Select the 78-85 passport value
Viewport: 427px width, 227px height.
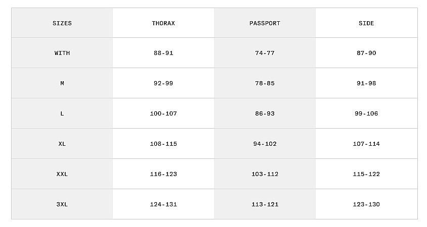pos(265,83)
